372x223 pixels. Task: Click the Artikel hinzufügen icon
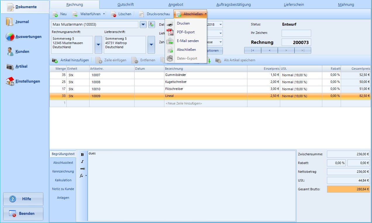[55, 60]
